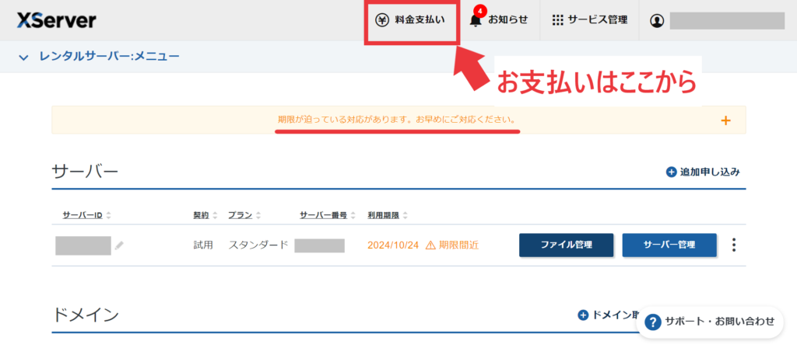
Task: Click the スタンダード plan cell
Action: [x=258, y=245]
